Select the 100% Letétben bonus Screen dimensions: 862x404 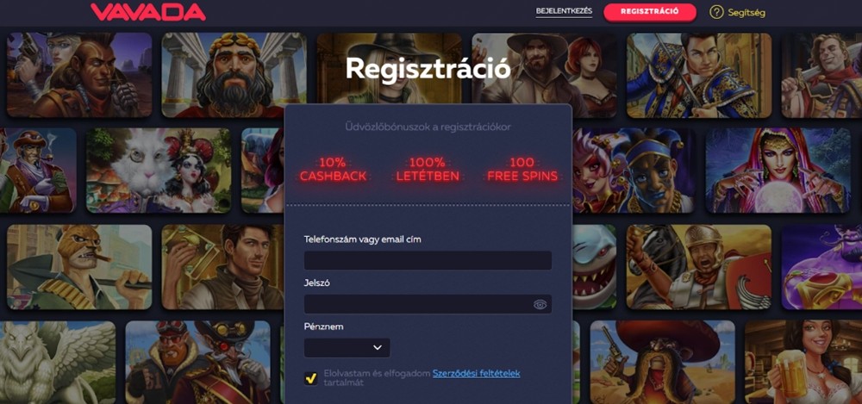[428, 170]
